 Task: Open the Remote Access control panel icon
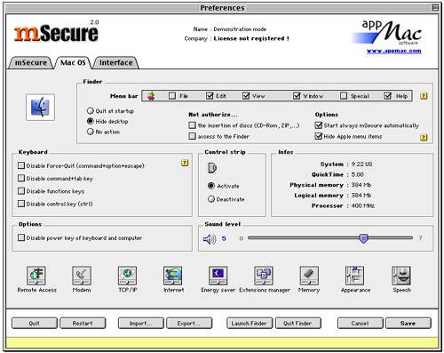[36, 276]
